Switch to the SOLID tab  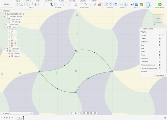pos(18,1)
